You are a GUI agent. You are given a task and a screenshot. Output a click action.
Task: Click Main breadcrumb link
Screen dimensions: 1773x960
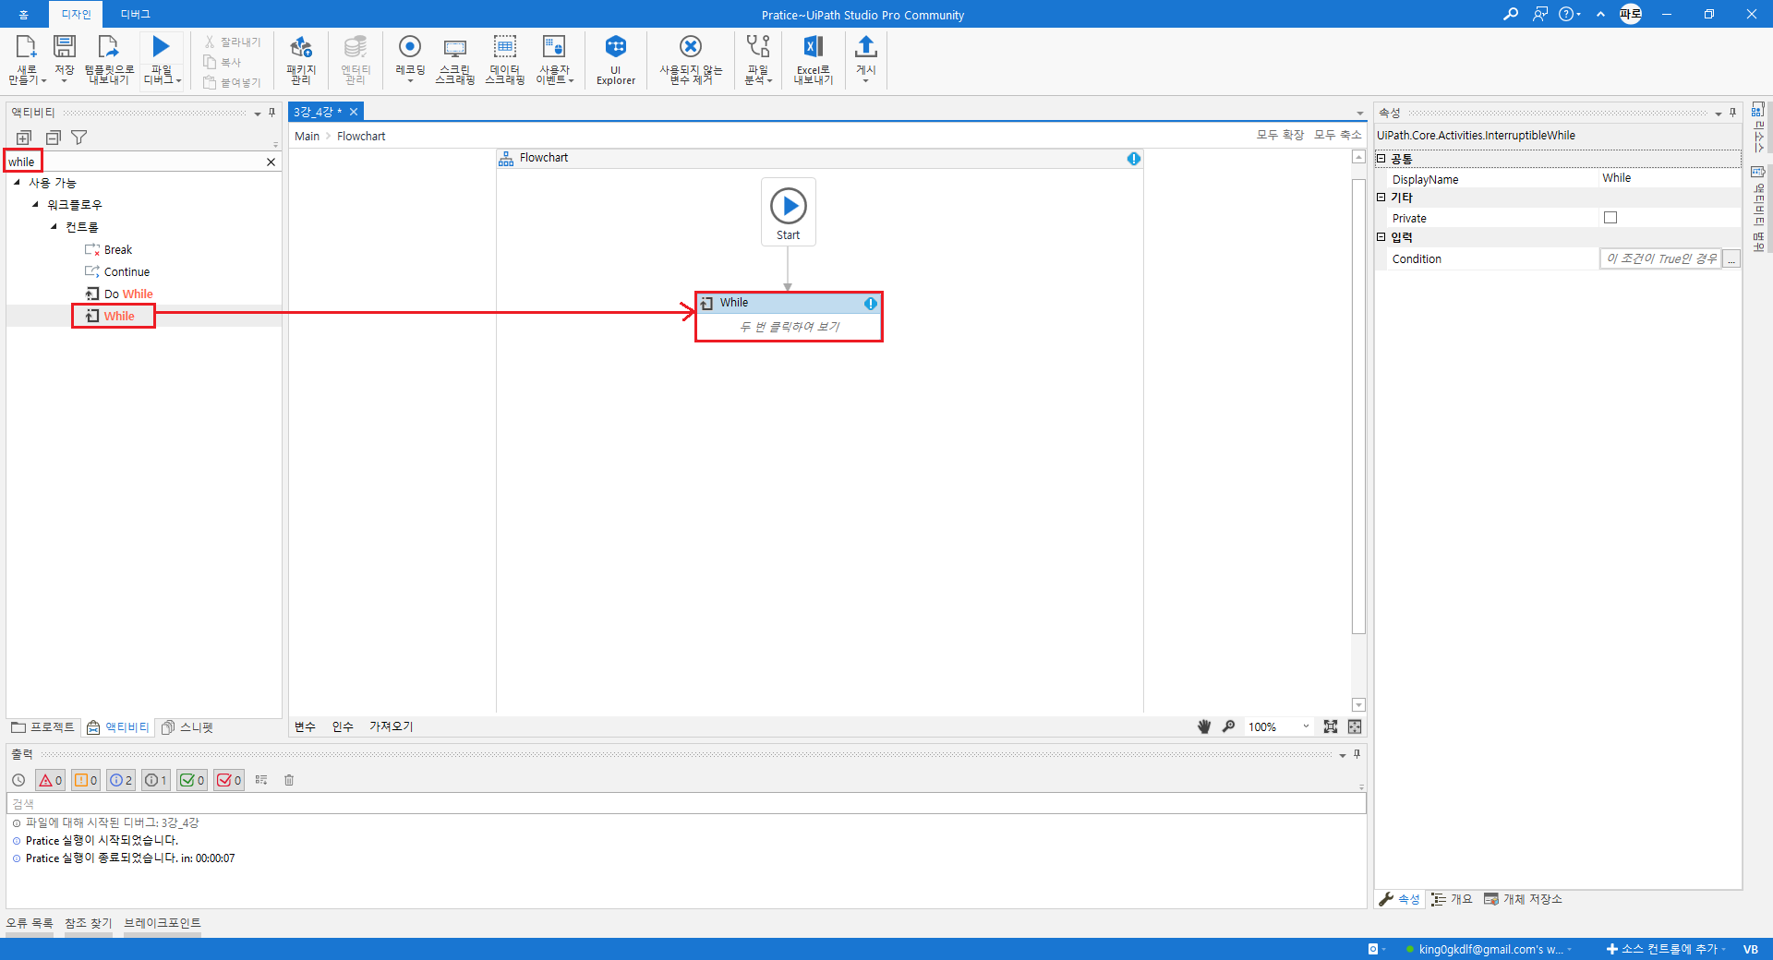coord(307,136)
